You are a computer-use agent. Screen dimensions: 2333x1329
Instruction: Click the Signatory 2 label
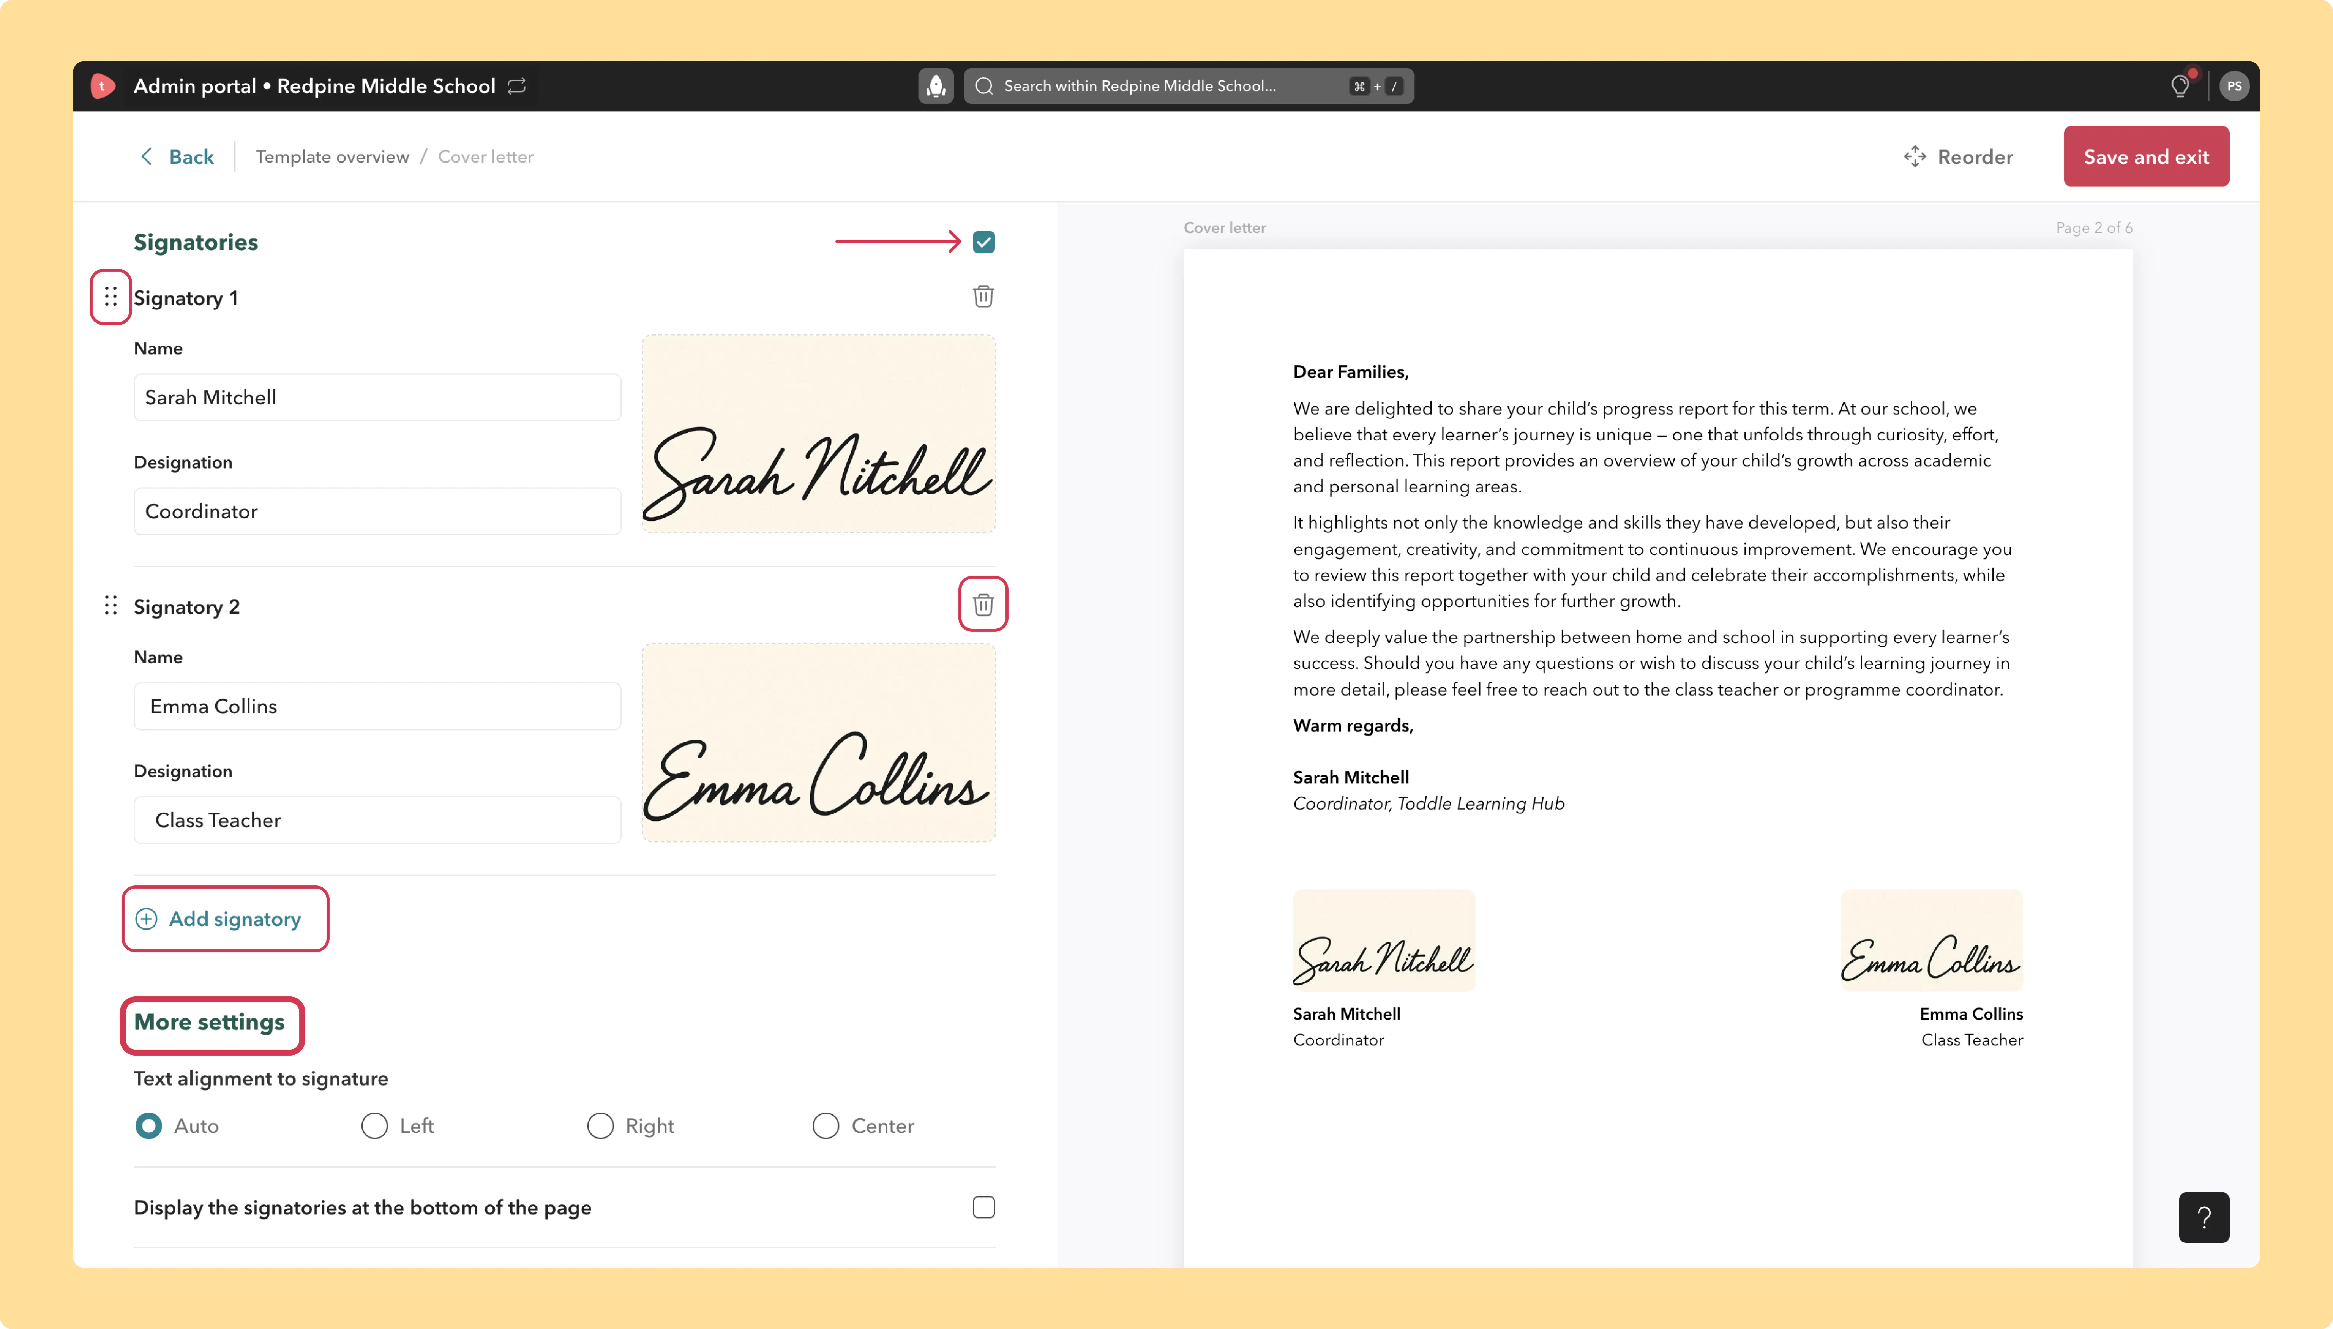187,607
